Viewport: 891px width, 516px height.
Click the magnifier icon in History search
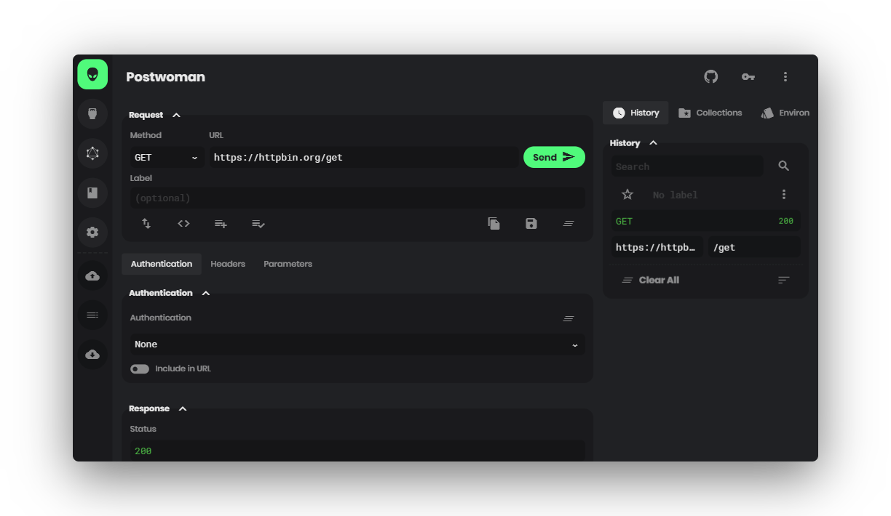783,166
